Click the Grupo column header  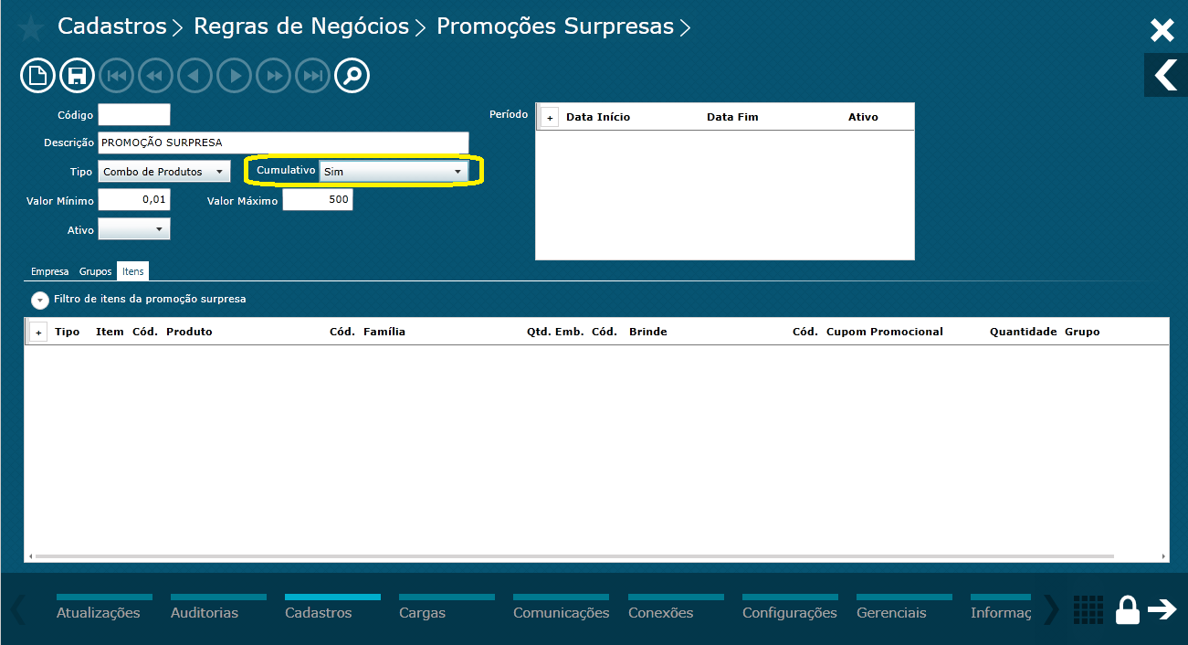1082,332
